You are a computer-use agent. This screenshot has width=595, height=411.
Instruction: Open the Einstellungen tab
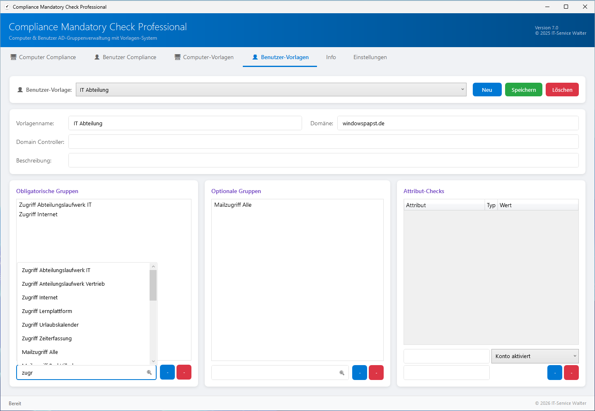(370, 57)
